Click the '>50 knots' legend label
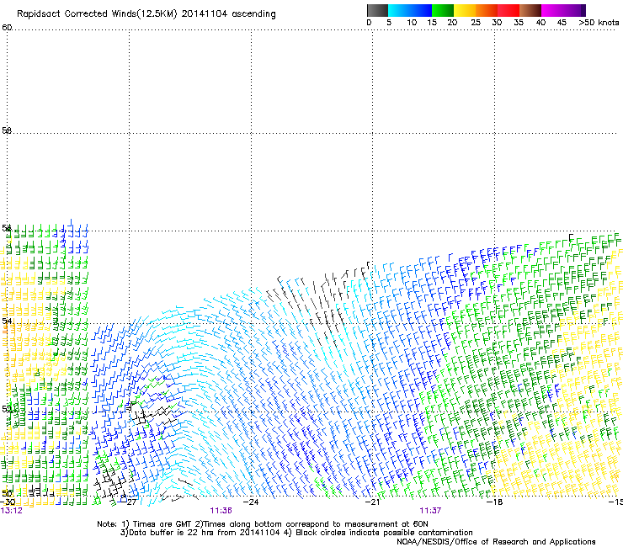This screenshot has width=623, height=547. pyautogui.click(x=599, y=23)
